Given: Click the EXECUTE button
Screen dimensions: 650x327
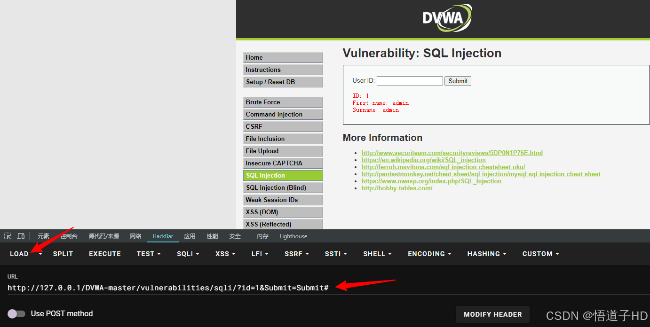Looking at the screenshot, I should point(105,254).
